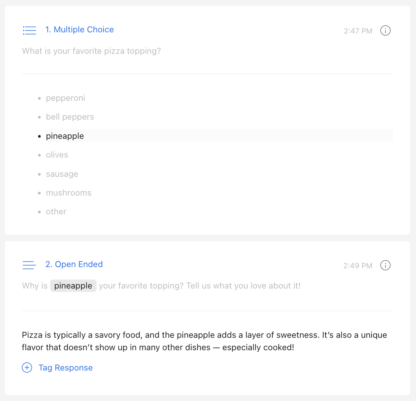416x401 pixels.
Task: Click the 2:49 PM timestamp
Action: pyautogui.click(x=358, y=266)
